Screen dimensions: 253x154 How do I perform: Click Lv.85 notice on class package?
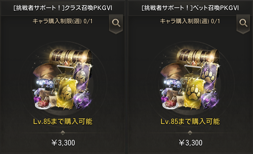[63, 121]
